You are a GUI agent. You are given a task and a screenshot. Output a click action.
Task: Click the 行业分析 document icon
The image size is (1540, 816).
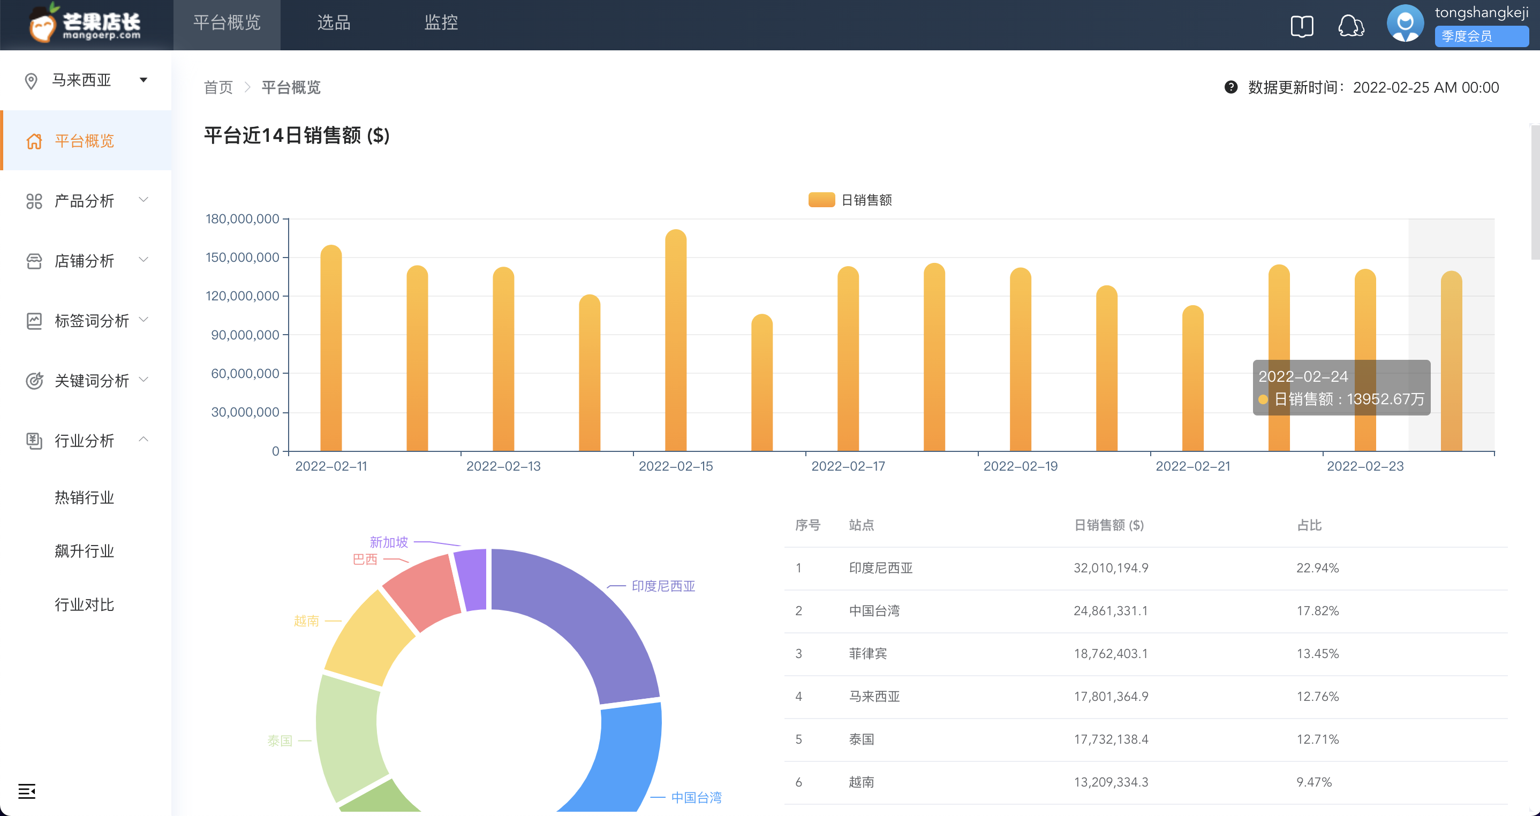tap(34, 441)
